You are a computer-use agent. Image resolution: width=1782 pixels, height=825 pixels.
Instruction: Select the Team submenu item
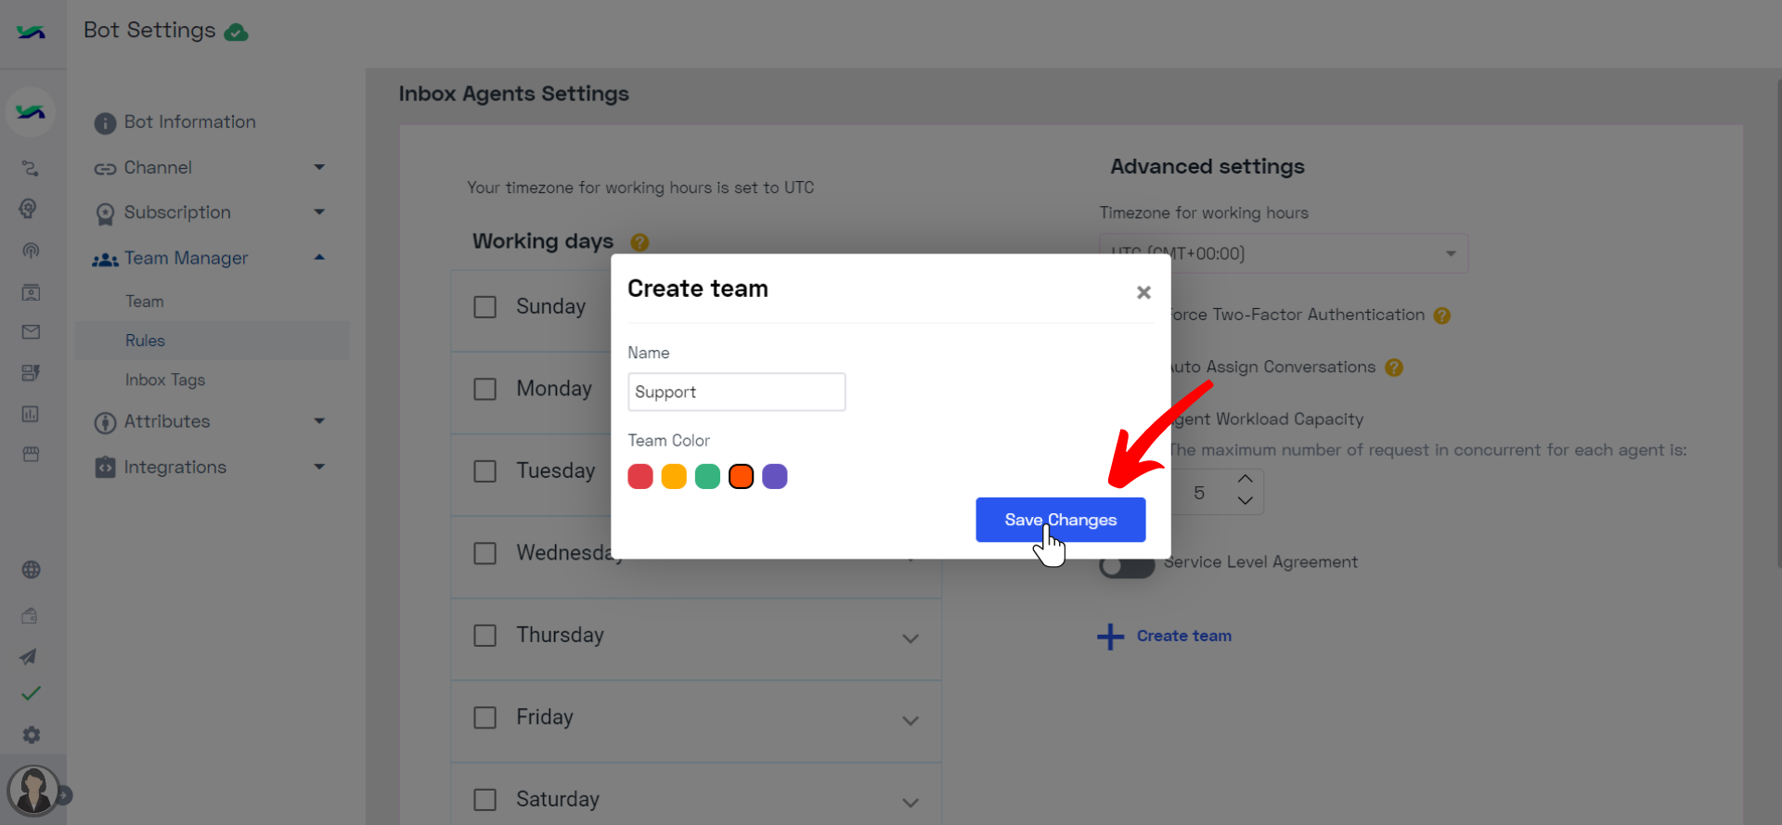(145, 302)
